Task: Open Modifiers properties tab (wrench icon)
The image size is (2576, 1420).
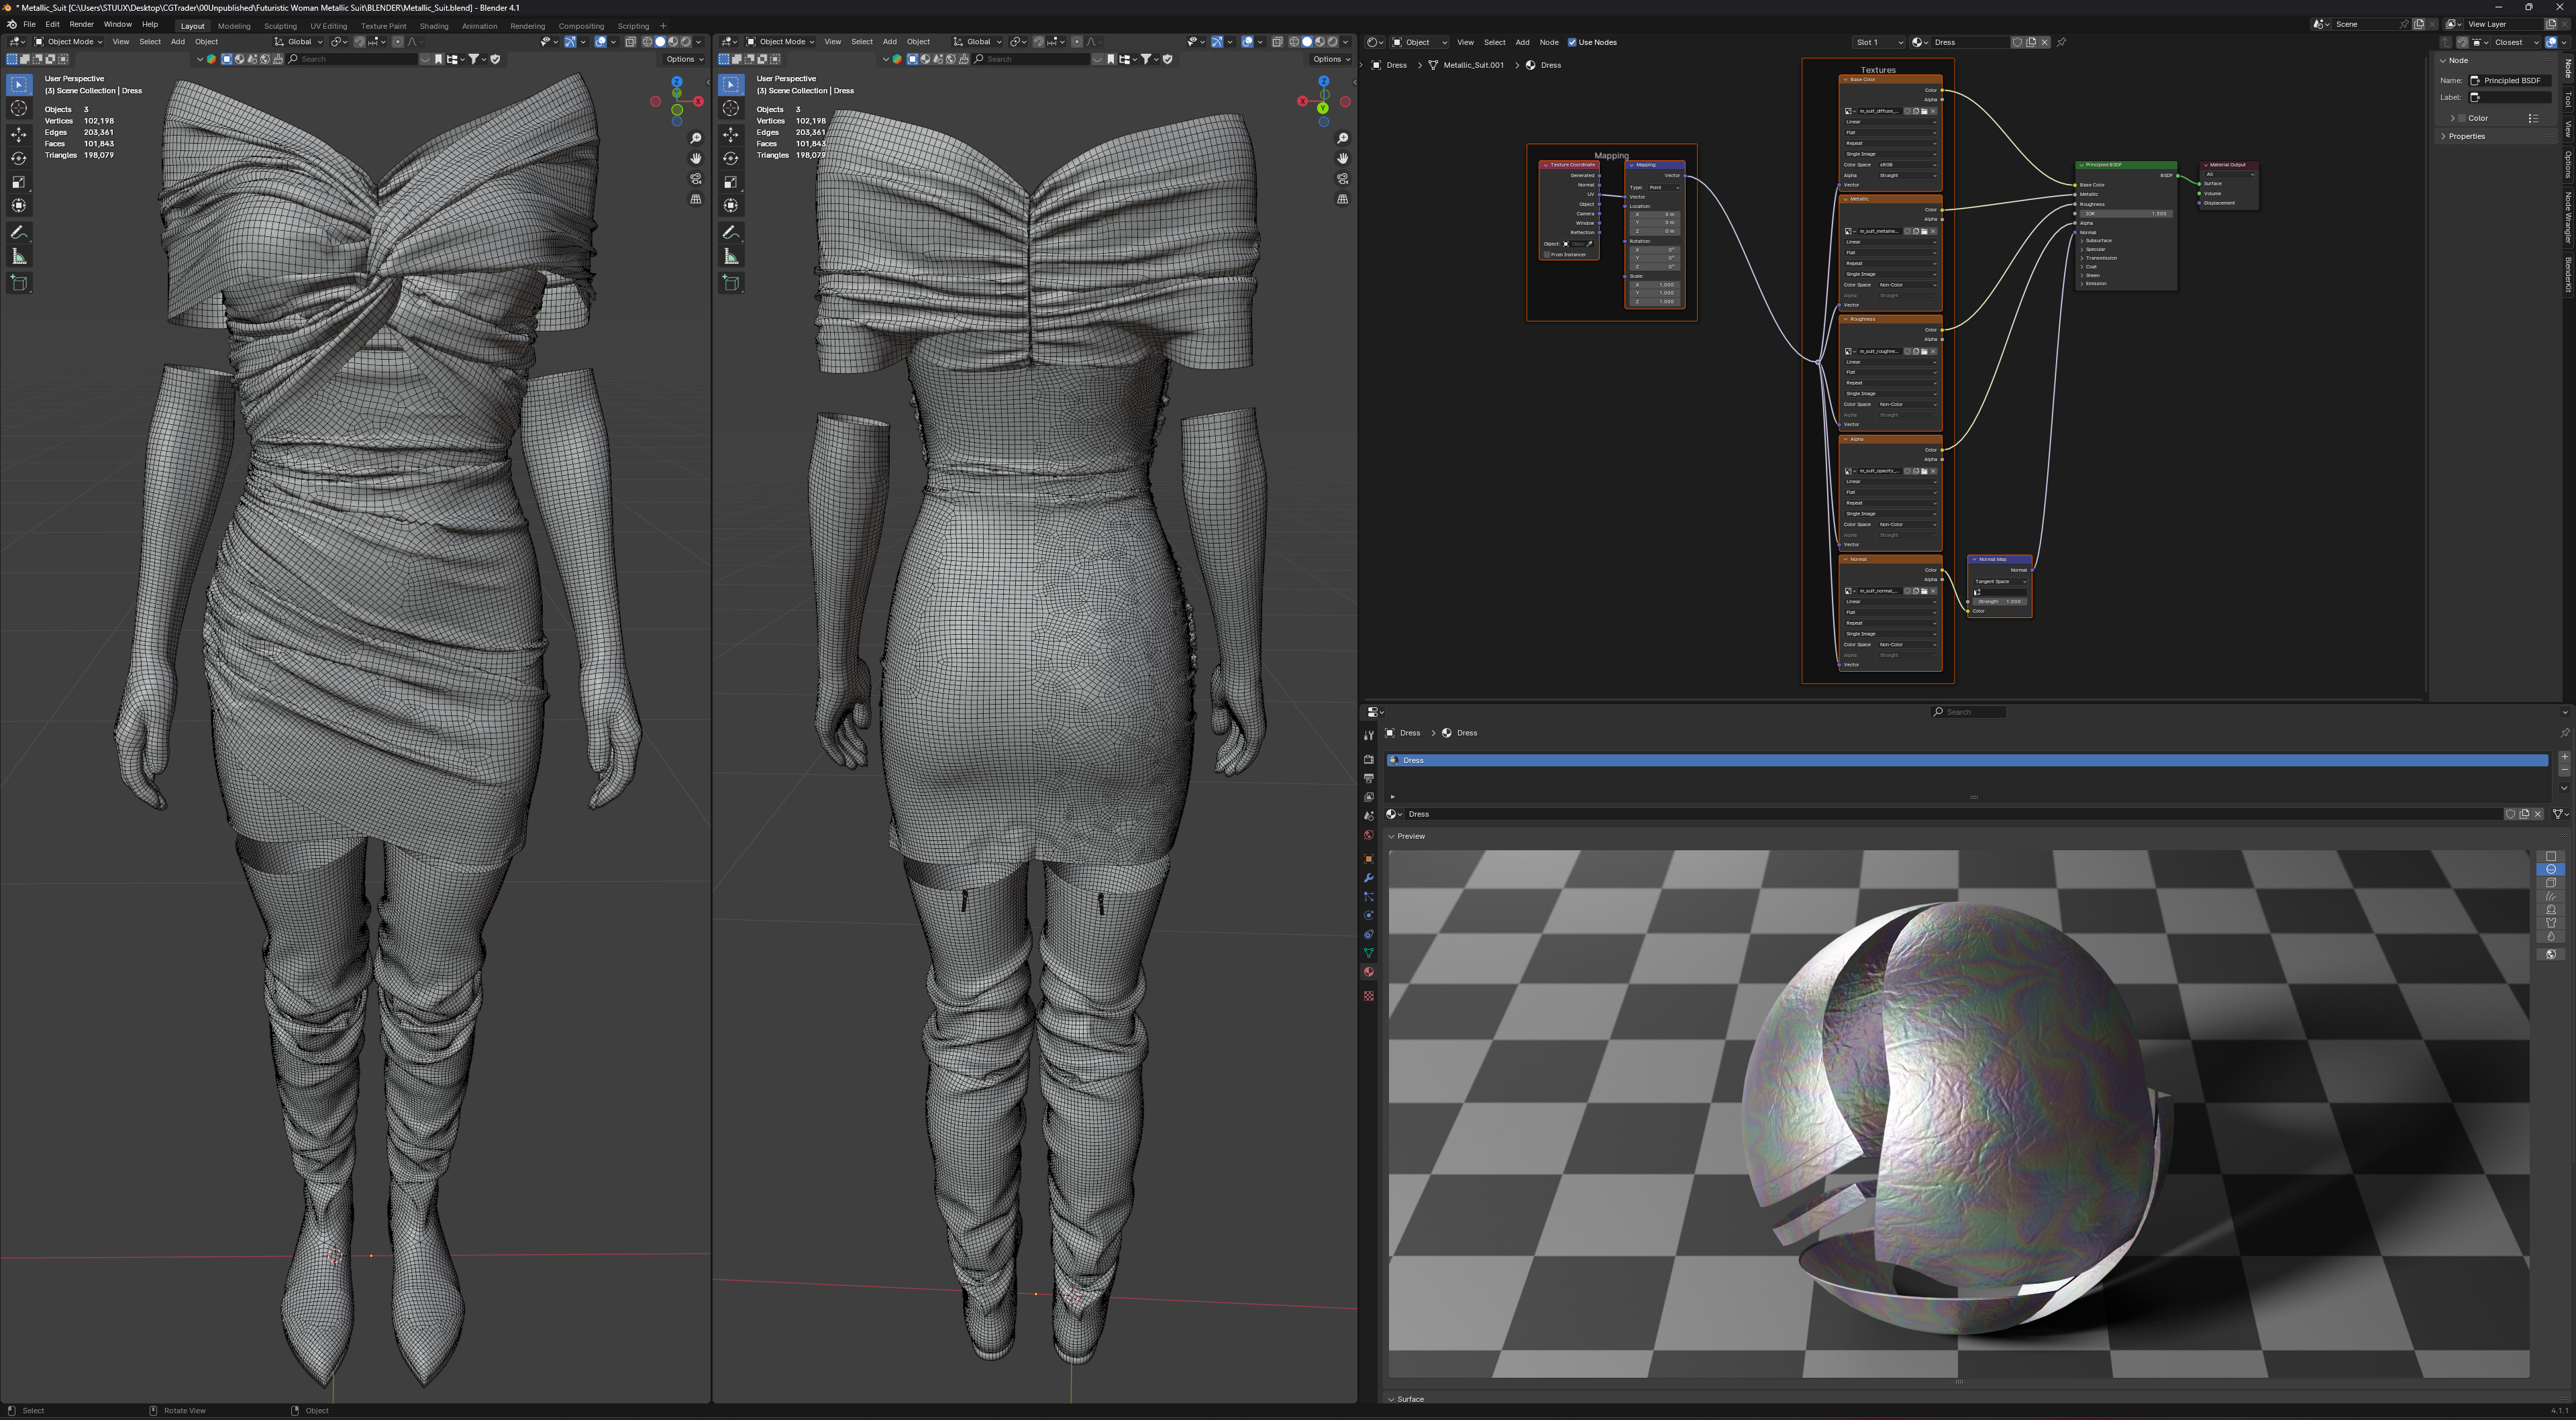Action: point(1369,878)
